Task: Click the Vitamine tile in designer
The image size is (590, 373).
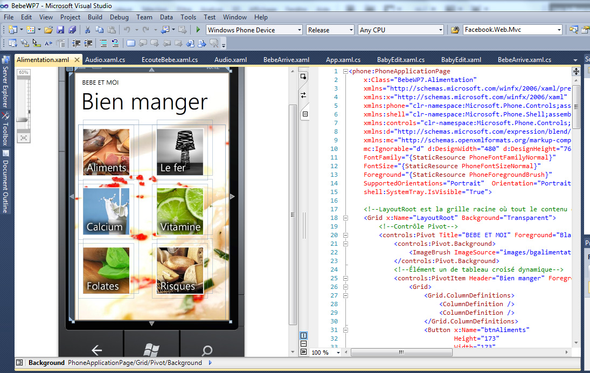Action: (x=181, y=211)
